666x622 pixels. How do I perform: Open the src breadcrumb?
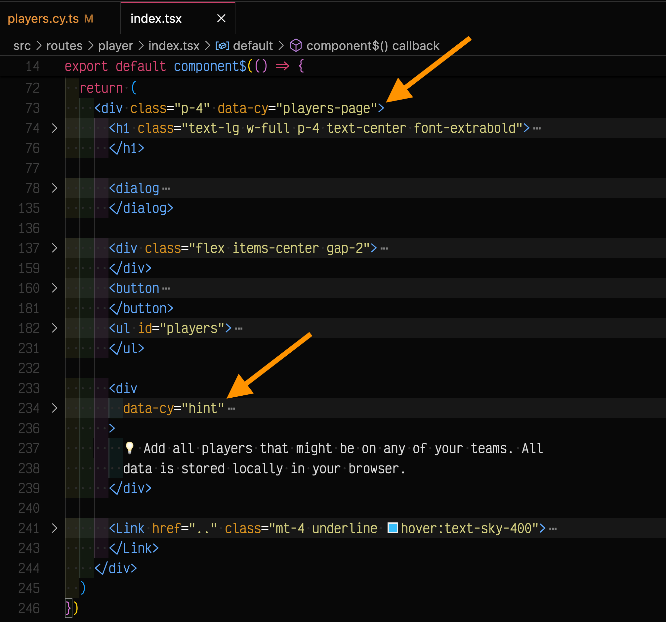click(x=22, y=46)
